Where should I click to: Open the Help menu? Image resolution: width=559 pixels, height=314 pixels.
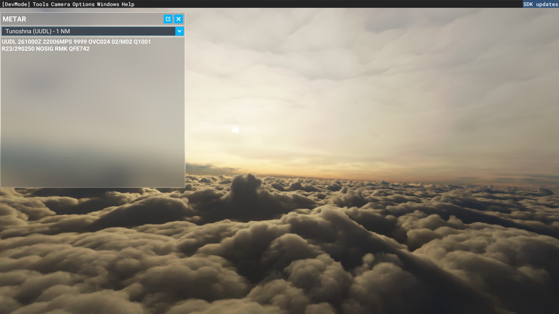[x=128, y=4]
